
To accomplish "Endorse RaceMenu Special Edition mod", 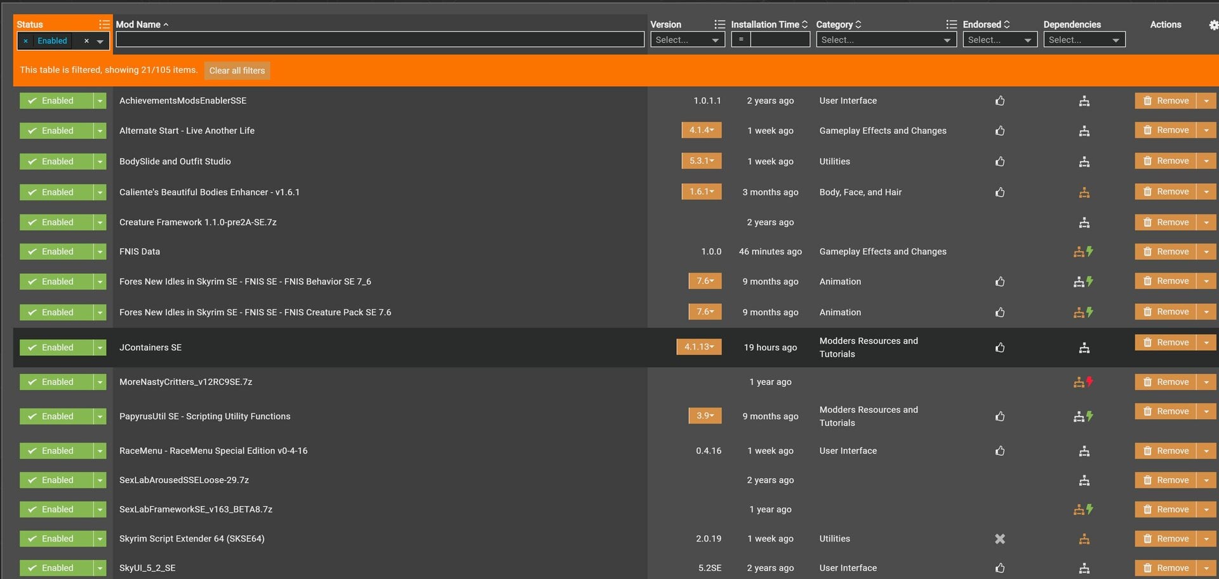I will 1000,451.
